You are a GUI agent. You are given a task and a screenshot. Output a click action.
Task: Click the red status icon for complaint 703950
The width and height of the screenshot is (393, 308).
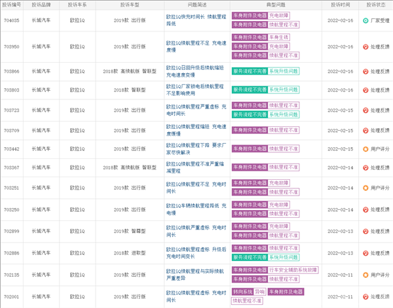pos(365,46)
